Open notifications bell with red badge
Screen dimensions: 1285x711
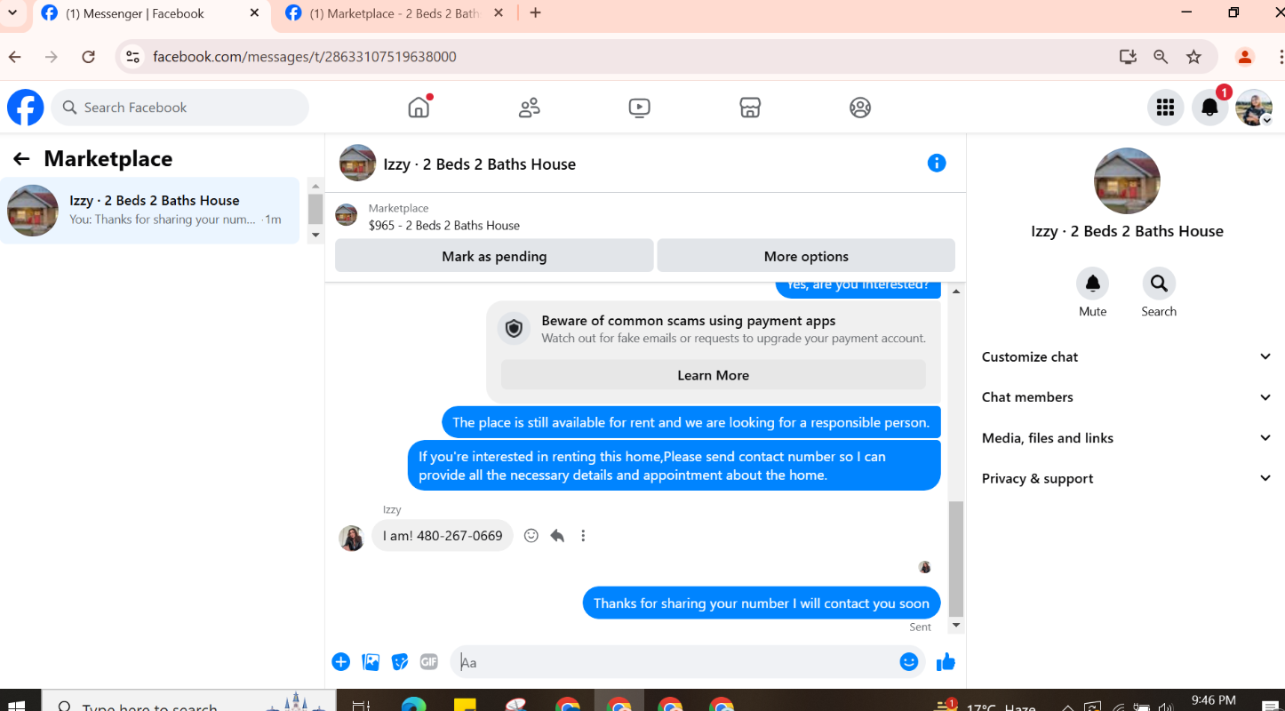click(x=1210, y=108)
